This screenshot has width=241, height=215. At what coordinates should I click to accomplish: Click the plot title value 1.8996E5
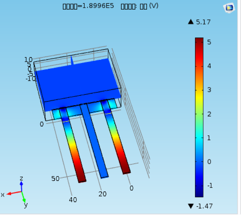tap(98, 6)
